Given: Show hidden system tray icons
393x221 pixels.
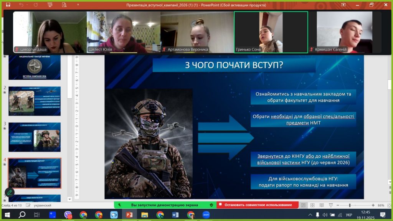Looking at the screenshot, I should [x=310, y=215].
